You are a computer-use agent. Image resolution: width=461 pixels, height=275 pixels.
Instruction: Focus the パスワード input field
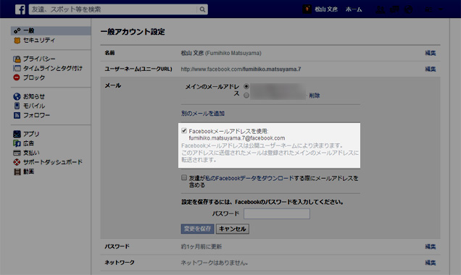[x=277, y=213]
